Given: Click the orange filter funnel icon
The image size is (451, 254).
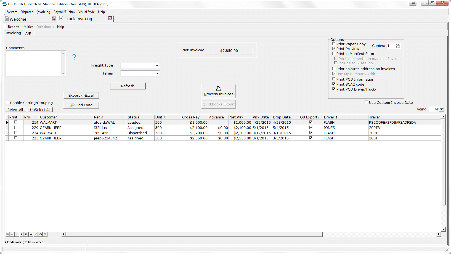Looking at the screenshot, I should [45, 234].
